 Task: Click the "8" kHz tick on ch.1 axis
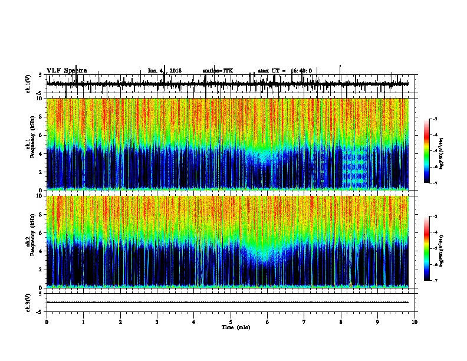(x=41, y=117)
